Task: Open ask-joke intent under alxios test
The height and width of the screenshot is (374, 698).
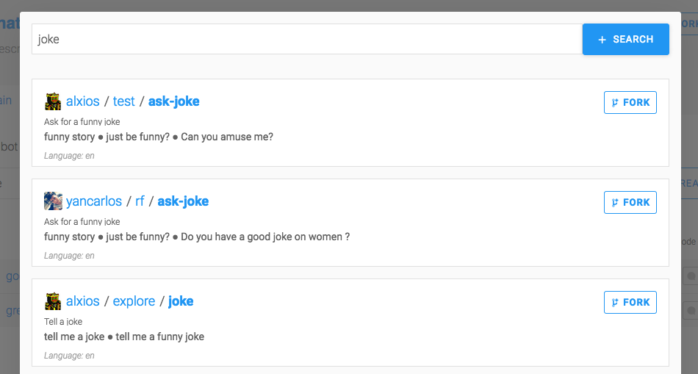Action: pyautogui.click(x=173, y=101)
